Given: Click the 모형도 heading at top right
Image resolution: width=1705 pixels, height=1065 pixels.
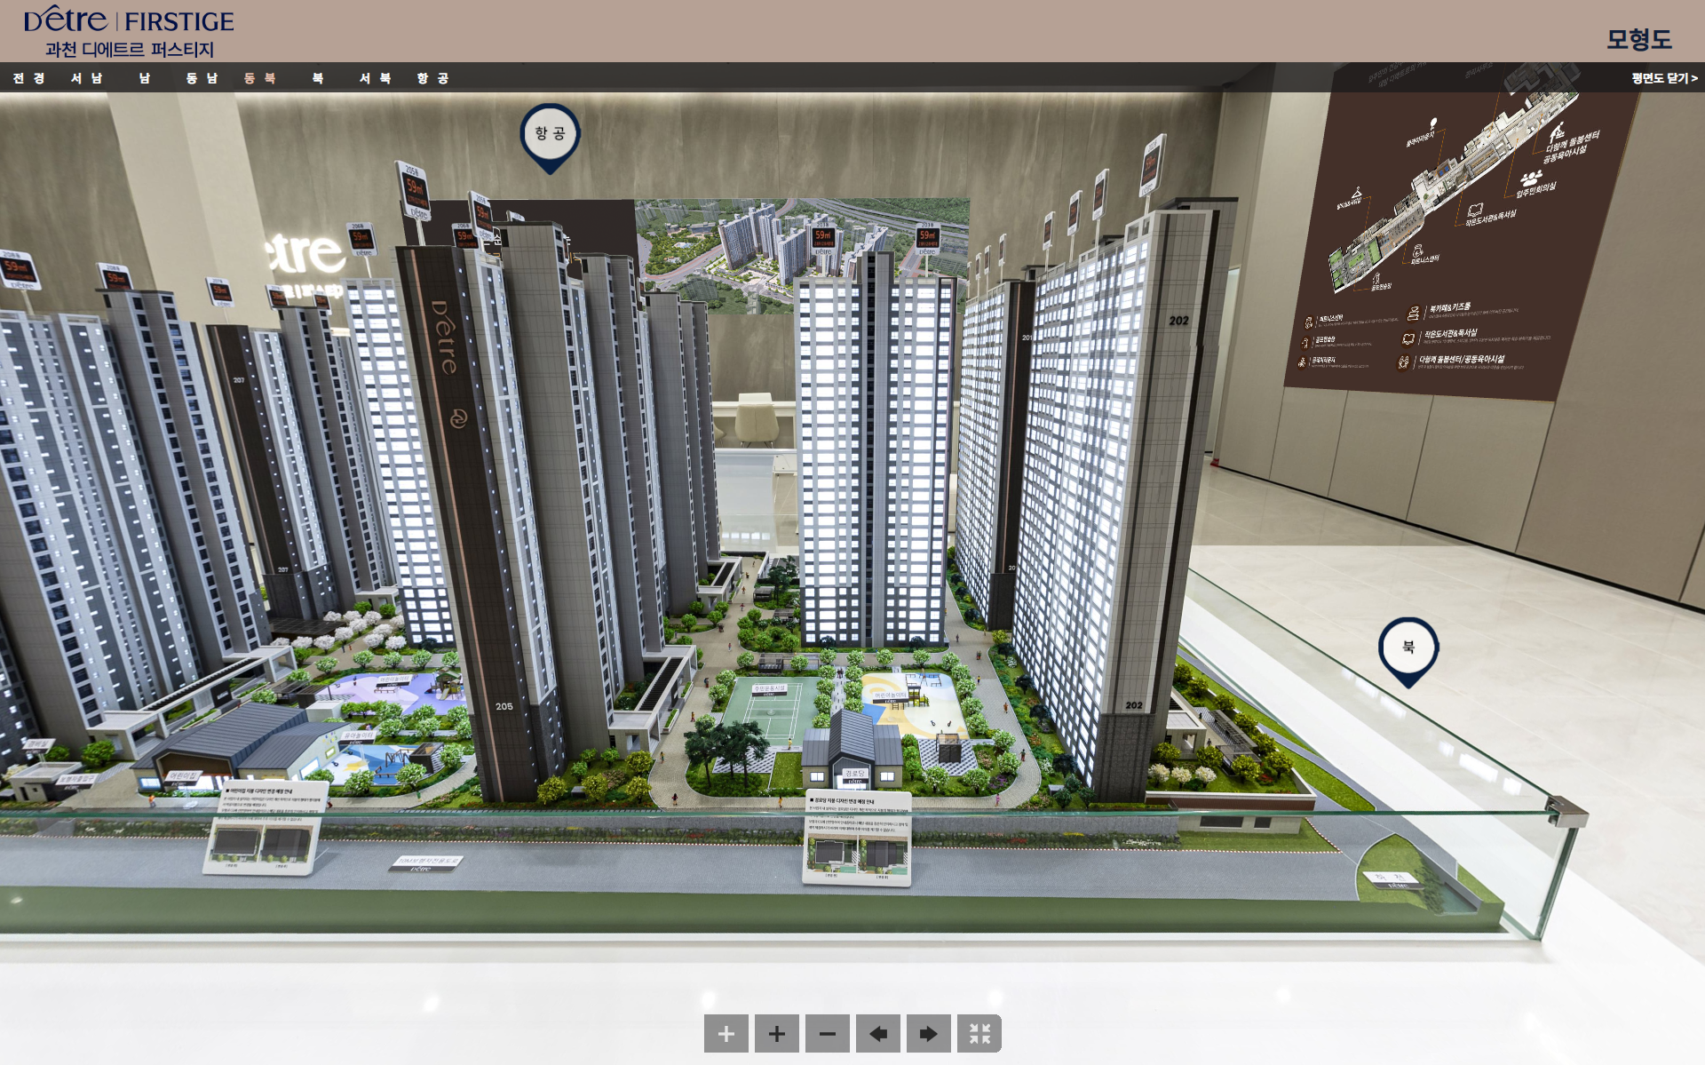Looking at the screenshot, I should (1638, 39).
